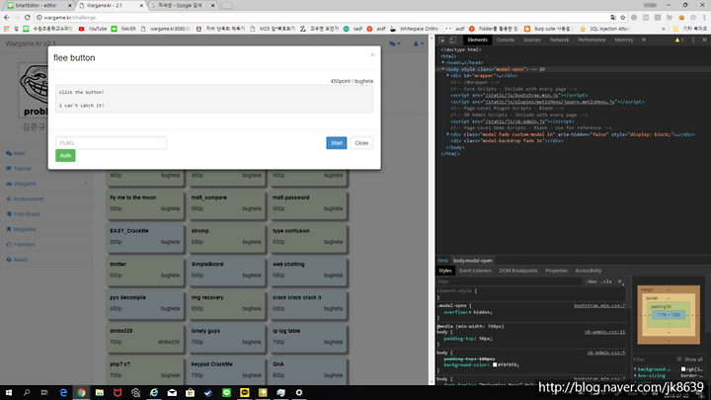Toggle the device toolbar icon in DevTools
This screenshot has width=711, height=400.
452,40
